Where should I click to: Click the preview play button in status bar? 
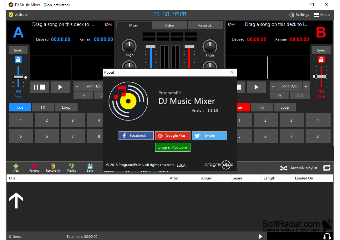click(x=261, y=237)
